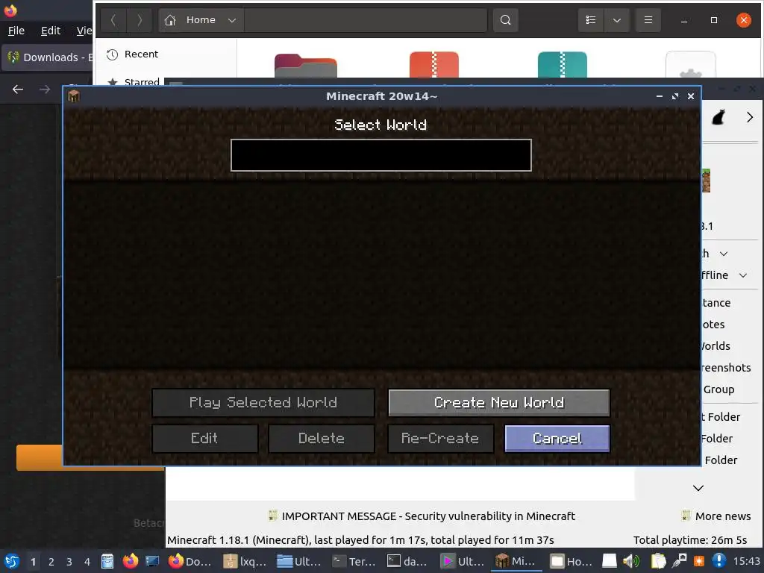Click the Home icon in path bar
The height and width of the screenshot is (573, 764).
pyautogui.click(x=170, y=20)
